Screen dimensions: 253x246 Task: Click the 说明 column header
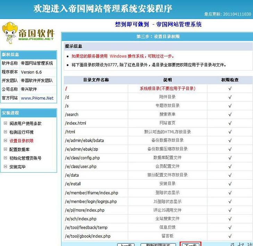(x=168, y=80)
